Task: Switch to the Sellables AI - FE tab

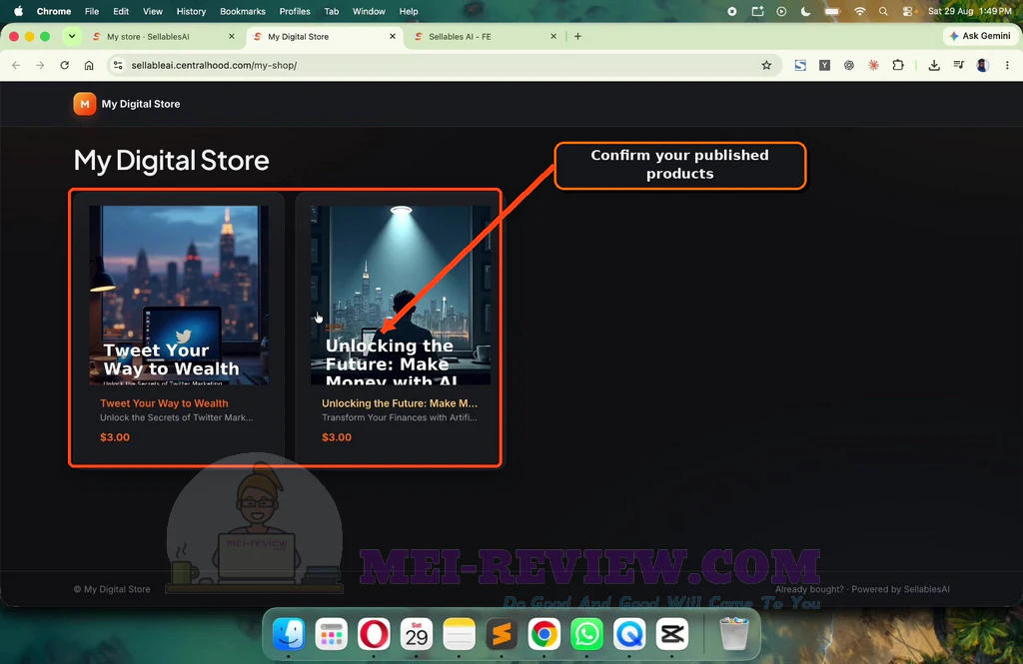Action: pyautogui.click(x=486, y=37)
